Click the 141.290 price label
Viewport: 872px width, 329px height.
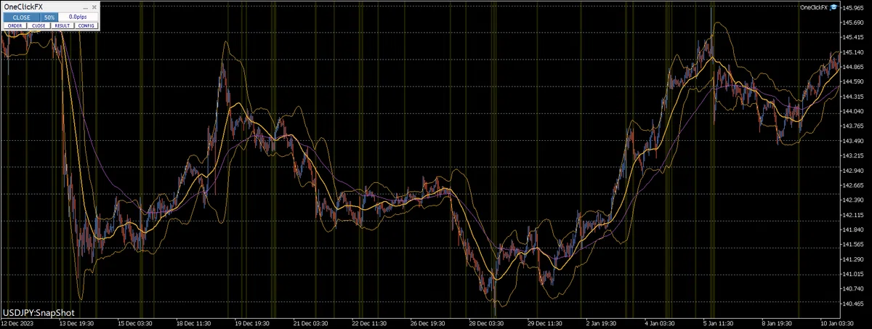[x=853, y=259]
